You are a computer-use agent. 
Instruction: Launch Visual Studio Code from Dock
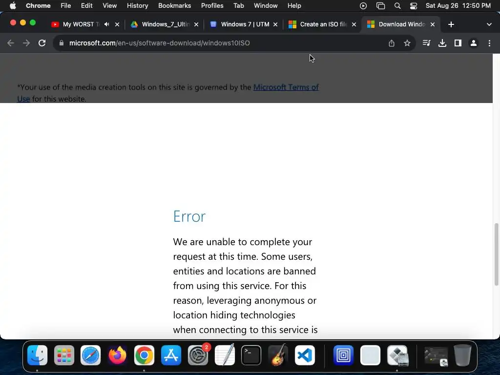tap(305, 355)
